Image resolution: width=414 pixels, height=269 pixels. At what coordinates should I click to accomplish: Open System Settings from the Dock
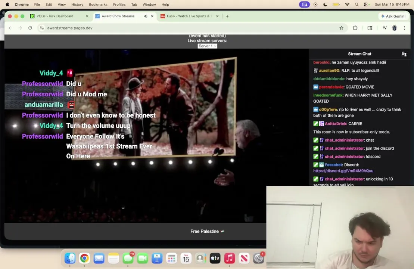(x=258, y=258)
